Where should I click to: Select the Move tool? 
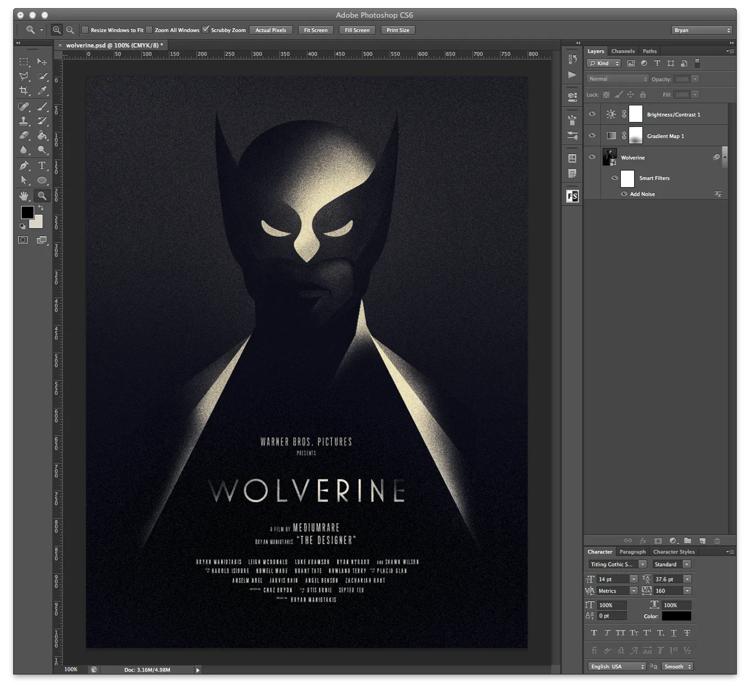pyautogui.click(x=42, y=62)
